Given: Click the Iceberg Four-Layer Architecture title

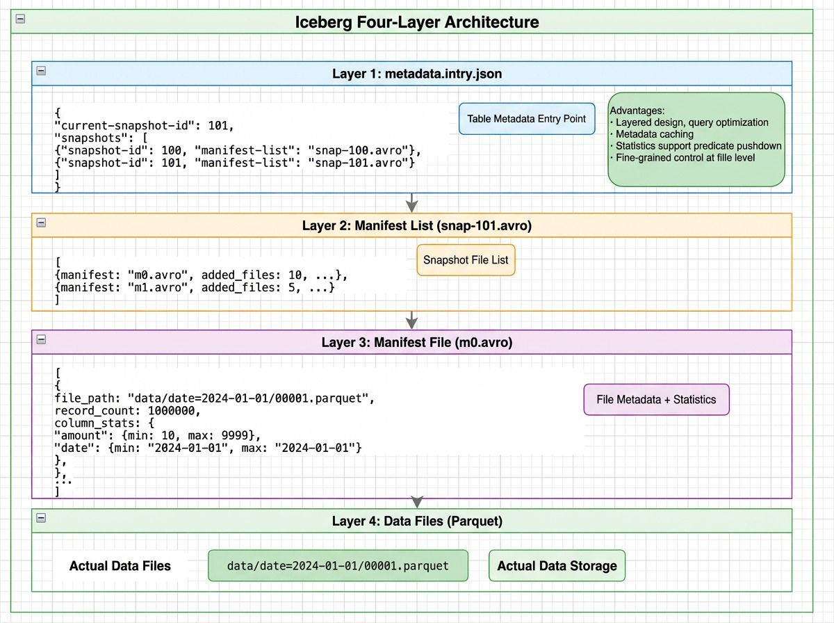Looking at the screenshot, I should [416, 22].
